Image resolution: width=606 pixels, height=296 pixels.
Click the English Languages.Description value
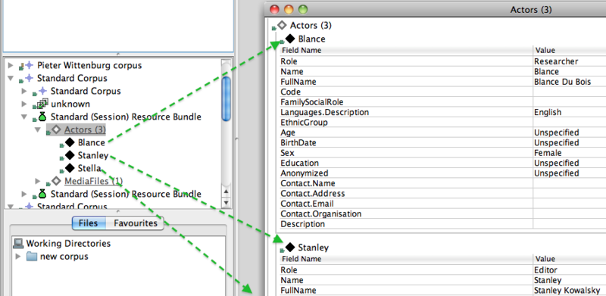[548, 112]
